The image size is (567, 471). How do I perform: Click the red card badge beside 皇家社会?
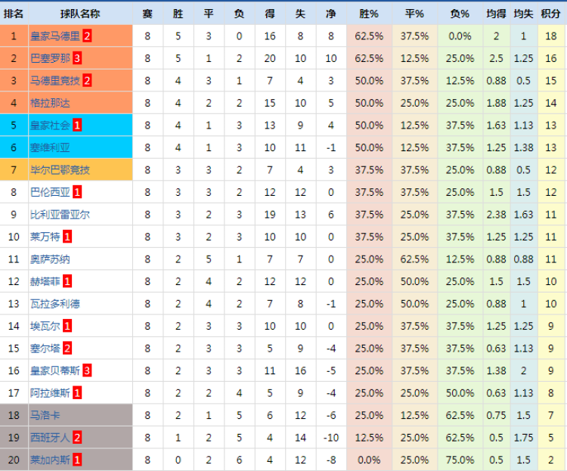click(77, 125)
